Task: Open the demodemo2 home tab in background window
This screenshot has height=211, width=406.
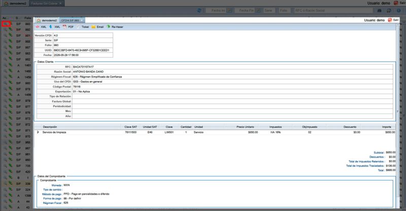Action: point(15,4)
